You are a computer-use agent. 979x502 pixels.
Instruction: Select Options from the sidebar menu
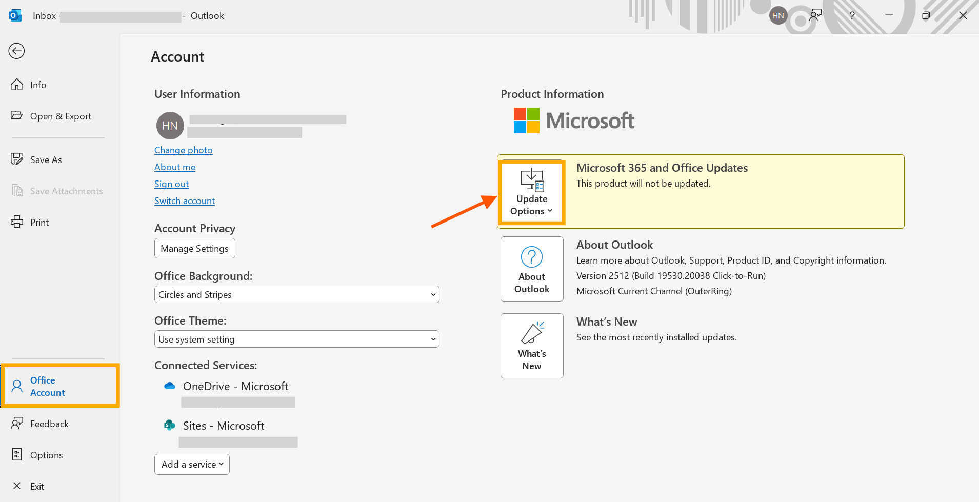47,455
